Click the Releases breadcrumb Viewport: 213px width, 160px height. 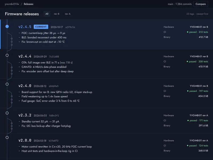pyautogui.click(x=28, y=4)
